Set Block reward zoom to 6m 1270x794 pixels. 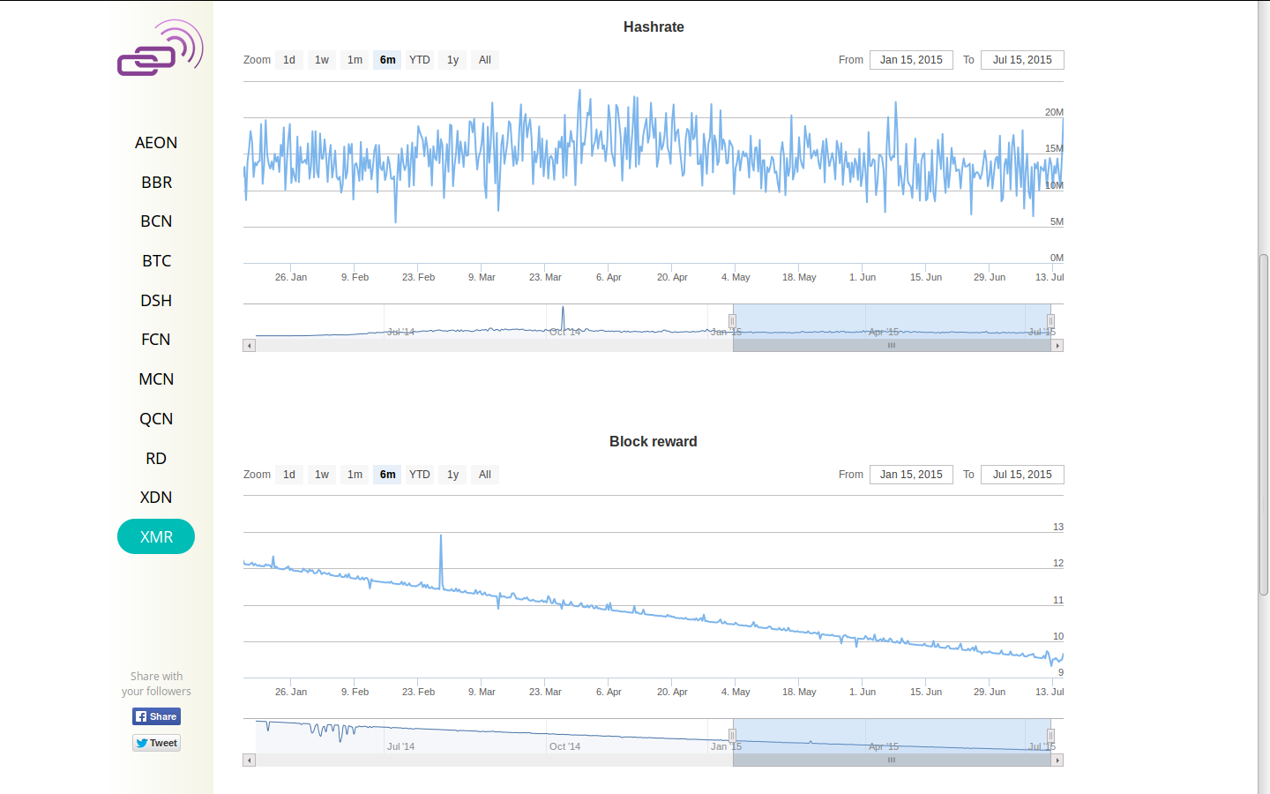click(387, 475)
